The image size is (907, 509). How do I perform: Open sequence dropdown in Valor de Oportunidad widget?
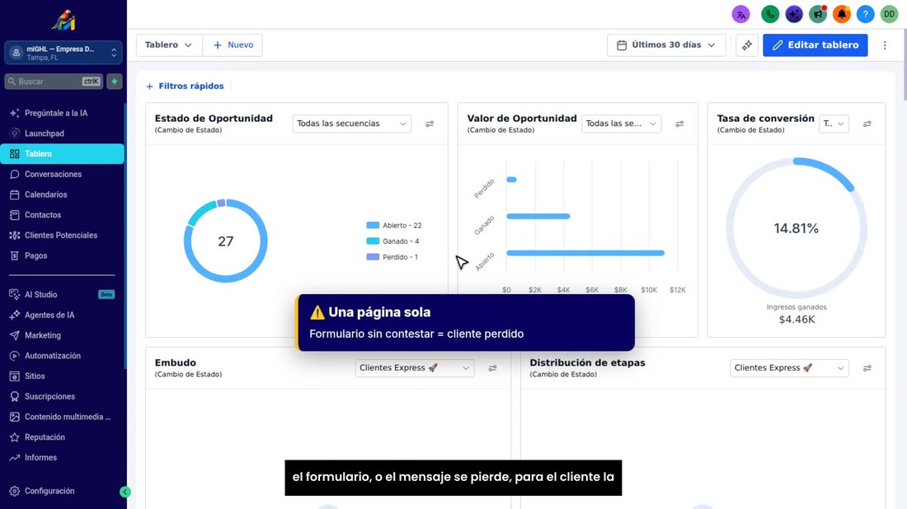point(621,124)
